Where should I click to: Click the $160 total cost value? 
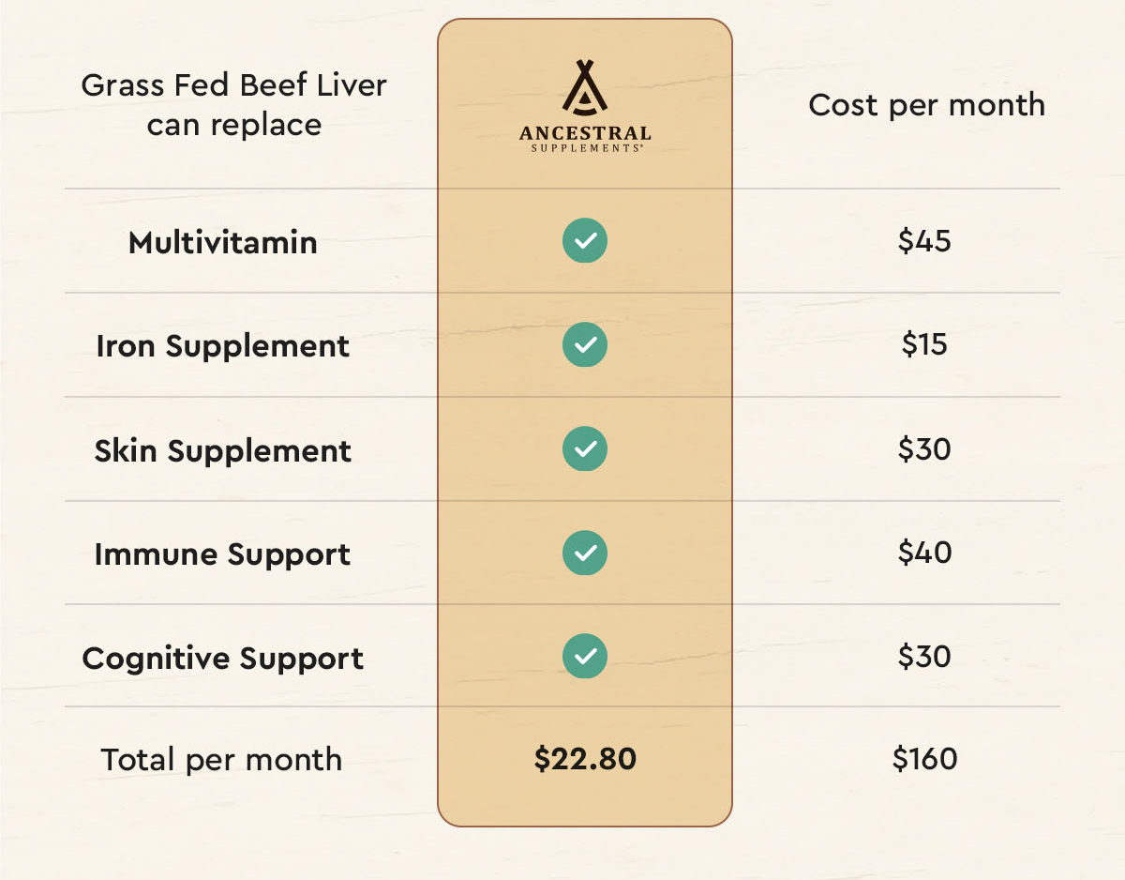924,758
